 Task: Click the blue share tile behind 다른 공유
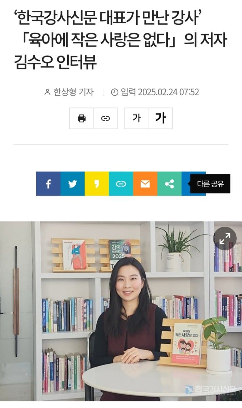pos(186,184)
